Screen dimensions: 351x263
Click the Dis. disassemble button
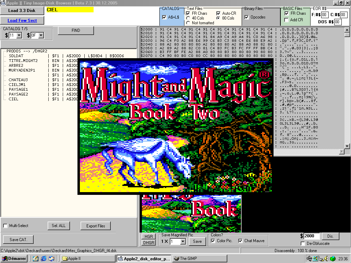click(x=330, y=236)
